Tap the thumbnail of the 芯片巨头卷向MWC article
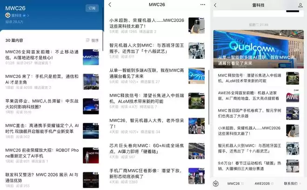This screenshot has width=307, height=190. pos(197,151)
